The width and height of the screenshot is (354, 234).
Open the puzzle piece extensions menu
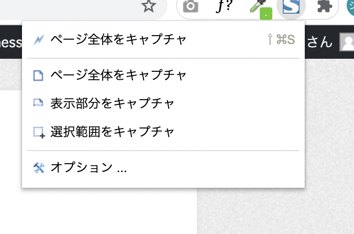pyautogui.click(x=325, y=6)
